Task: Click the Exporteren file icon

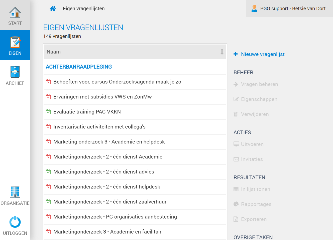Action: point(236,219)
